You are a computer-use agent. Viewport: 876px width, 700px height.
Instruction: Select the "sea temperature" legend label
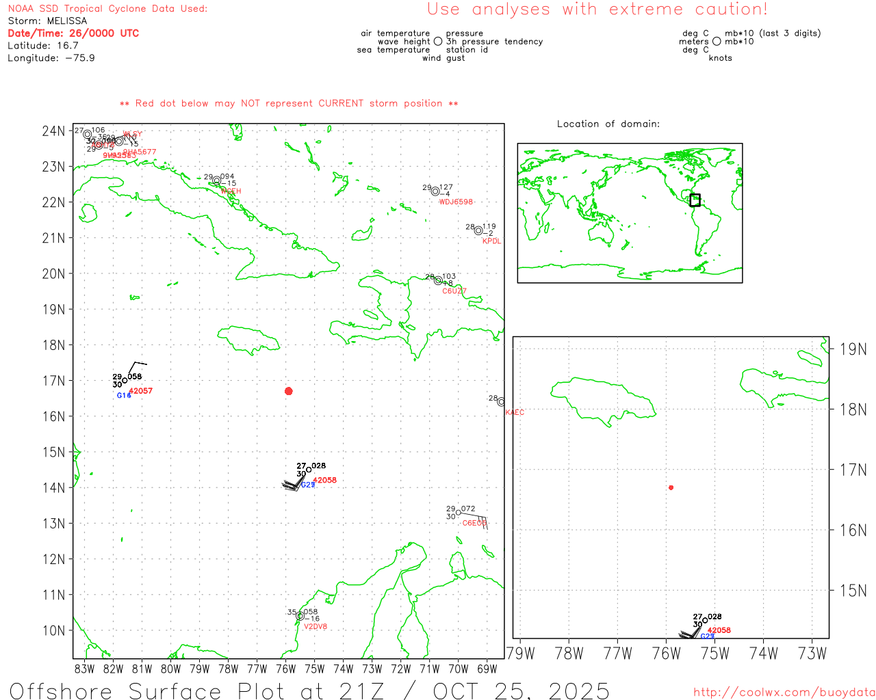(394, 50)
